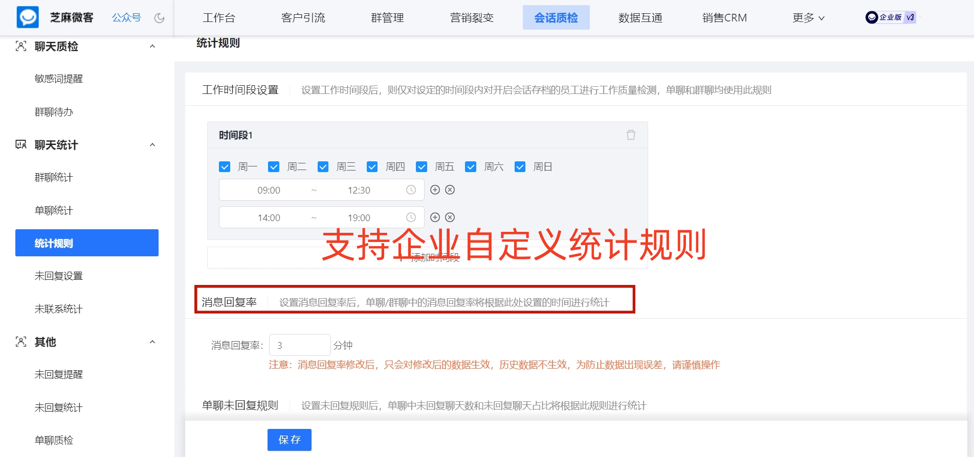Uncheck the 周四 checkbox
The height and width of the screenshot is (457, 974).
(x=372, y=167)
